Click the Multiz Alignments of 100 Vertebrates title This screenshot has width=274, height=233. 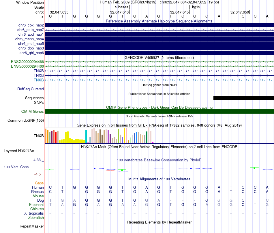click(x=159, y=179)
